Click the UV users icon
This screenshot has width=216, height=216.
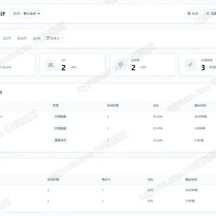pos(51,65)
